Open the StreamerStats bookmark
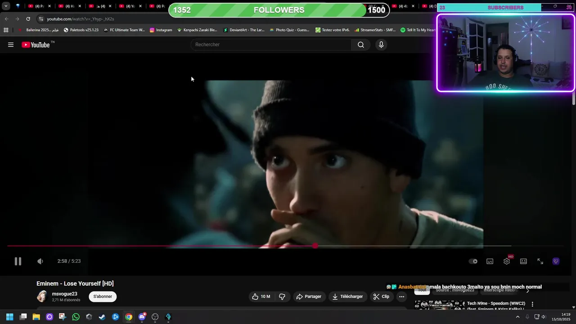 (375, 30)
